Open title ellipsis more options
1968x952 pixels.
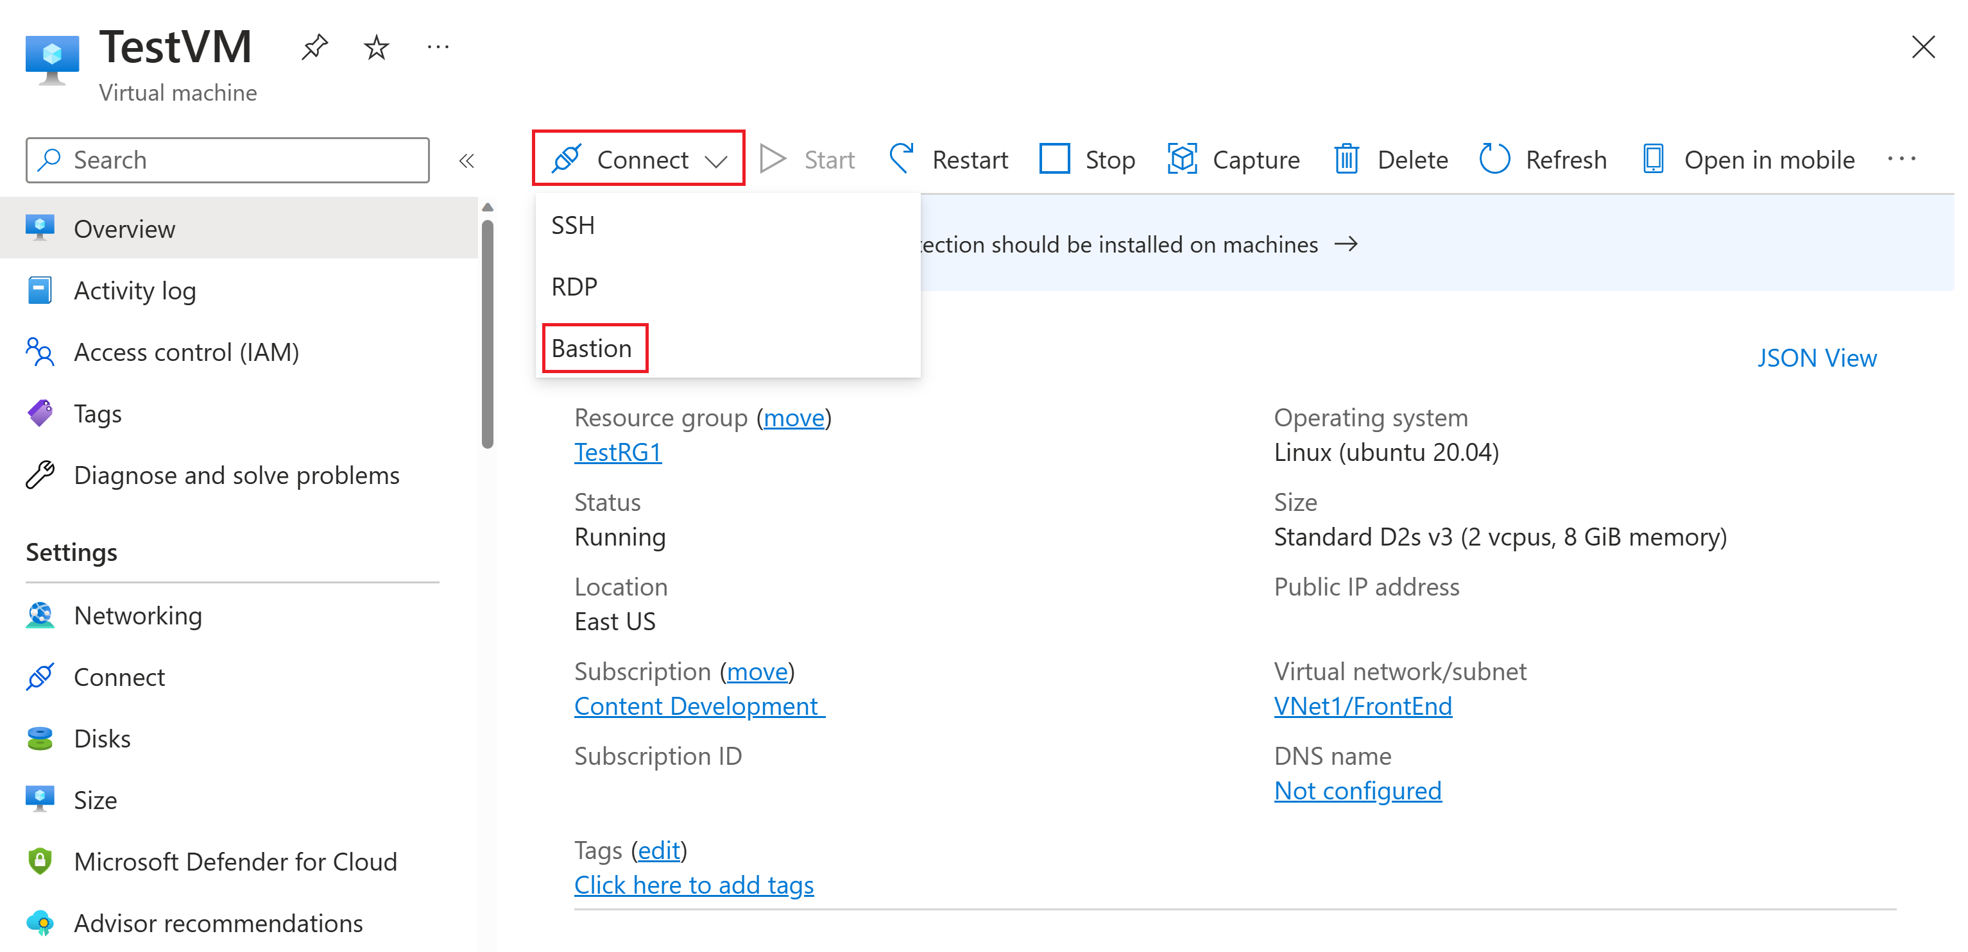point(438,47)
